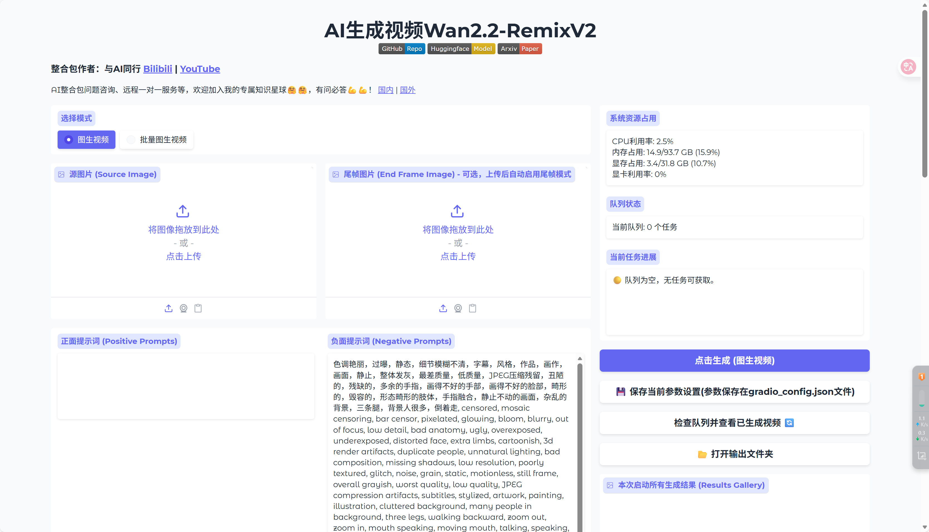Click webcam icon under Source Image
929x532 pixels.
[x=183, y=308]
